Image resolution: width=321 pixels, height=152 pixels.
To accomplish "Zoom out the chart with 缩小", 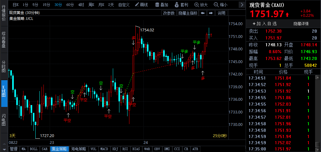I will click(x=220, y=5).
